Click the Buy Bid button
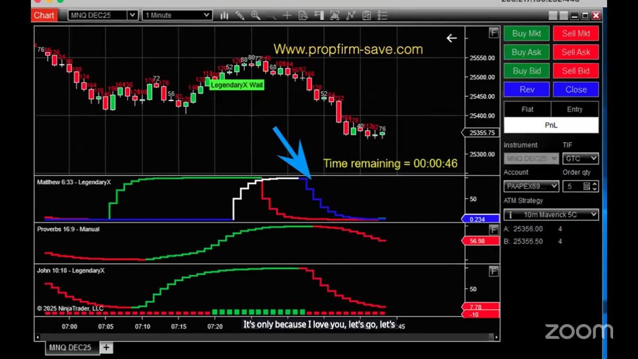The image size is (638, 359). (527, 71)
